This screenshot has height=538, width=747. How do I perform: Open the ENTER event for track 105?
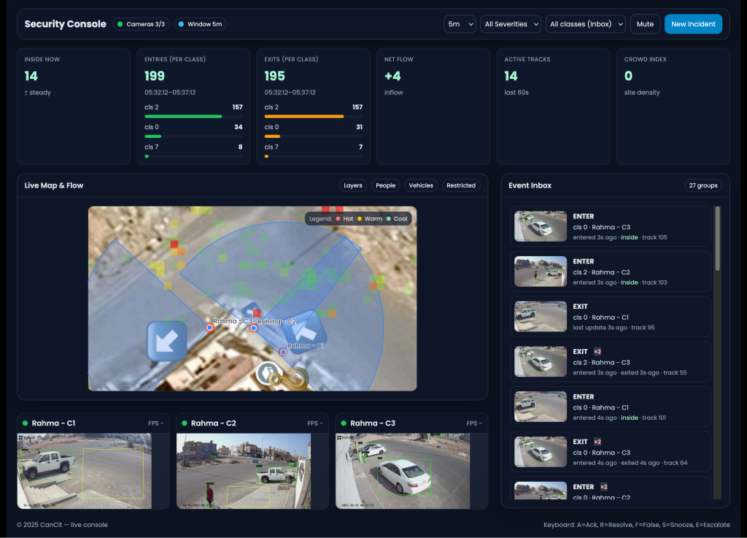tap(610, 226)
